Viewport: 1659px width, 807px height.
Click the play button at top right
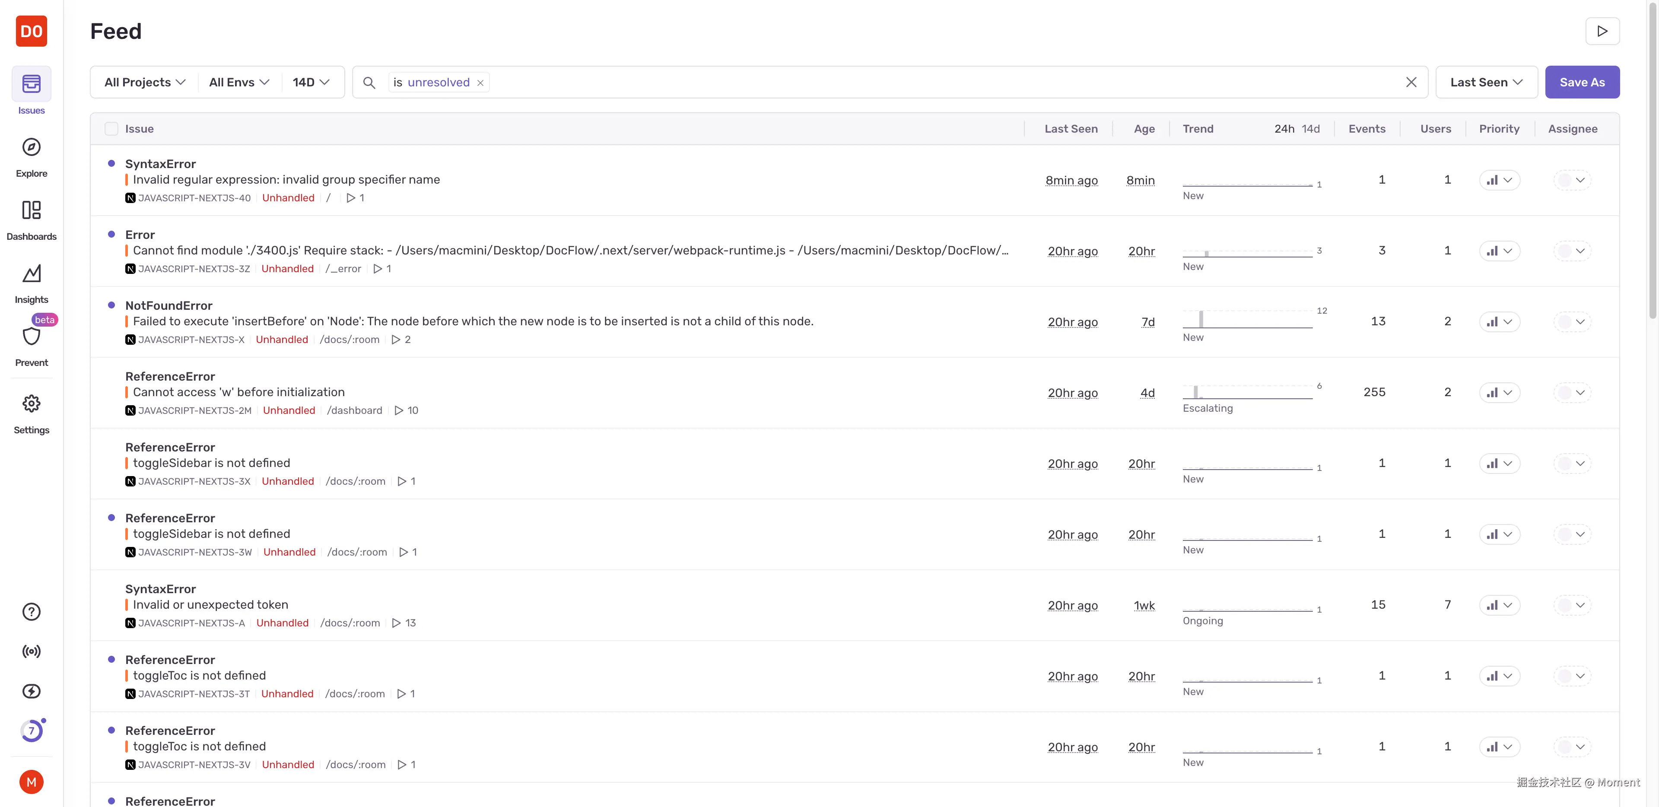[x=1602, y=31]
